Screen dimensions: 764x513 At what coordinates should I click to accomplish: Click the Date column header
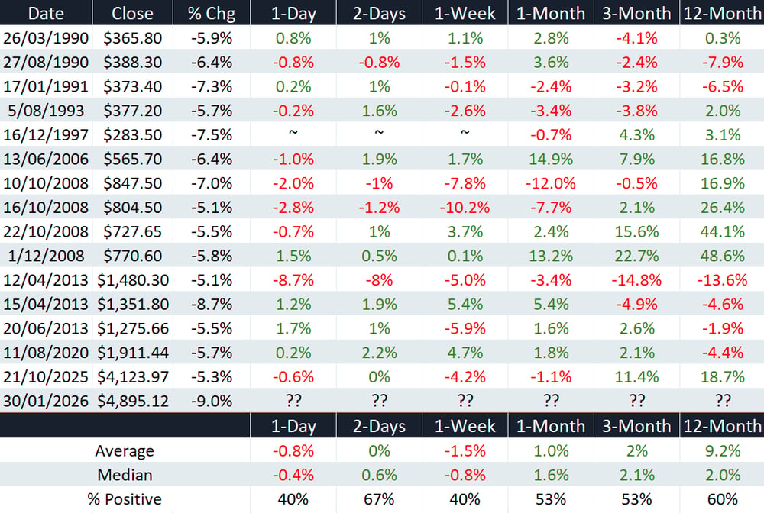click(x=46, y=13)
